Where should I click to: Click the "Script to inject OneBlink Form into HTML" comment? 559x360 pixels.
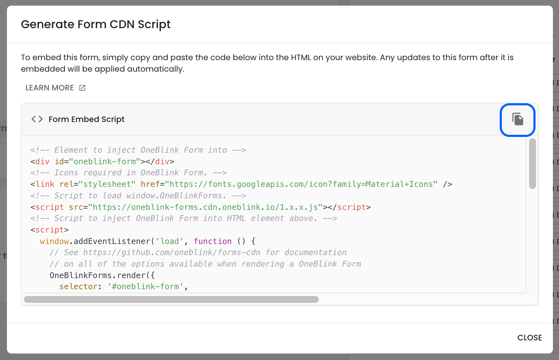(x=184, y=218)
